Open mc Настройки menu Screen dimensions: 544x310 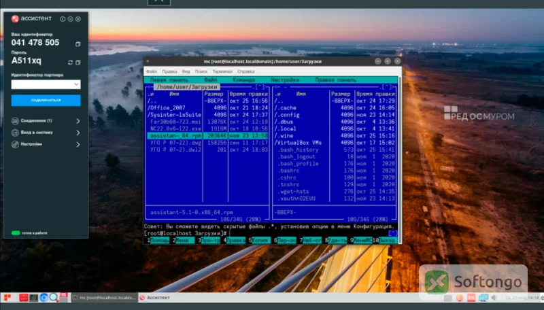[x=285, y=80]
